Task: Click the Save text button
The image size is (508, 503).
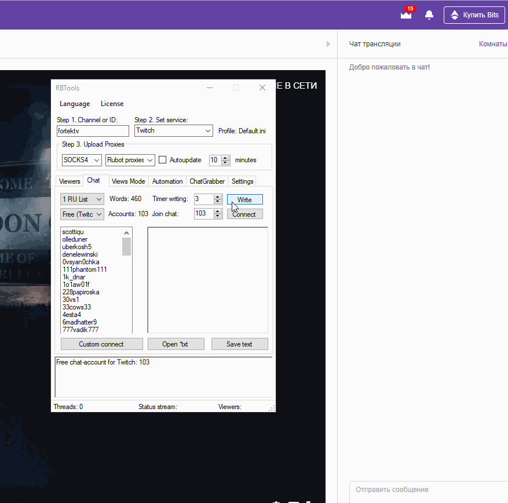Action: (239, 344)
